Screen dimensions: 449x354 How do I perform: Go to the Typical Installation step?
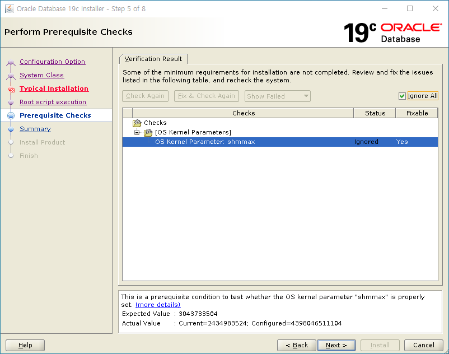(x=54, y=88)
